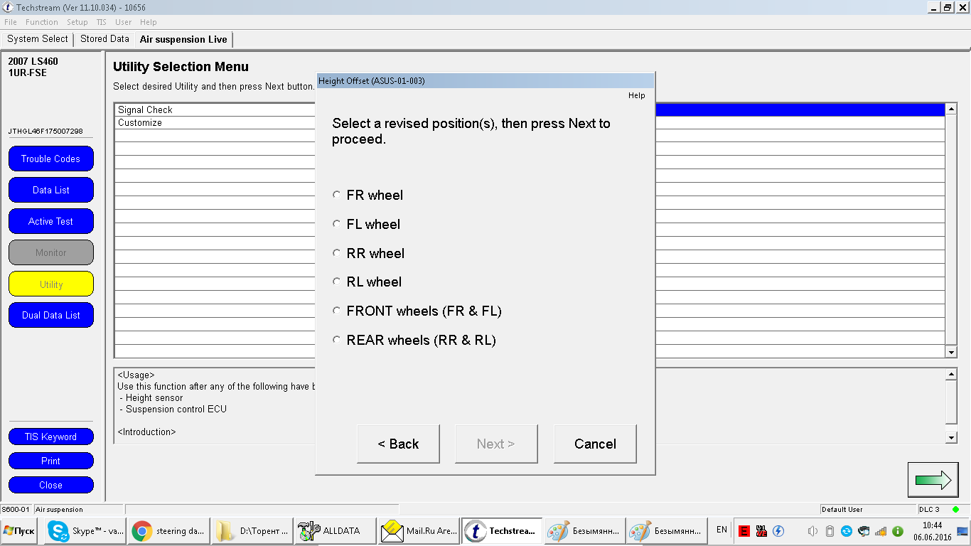This screenshot has width=971, height=546.
Task: Select the RL wheel radio option
Action: pyautogui.click(x=337, y=282)
